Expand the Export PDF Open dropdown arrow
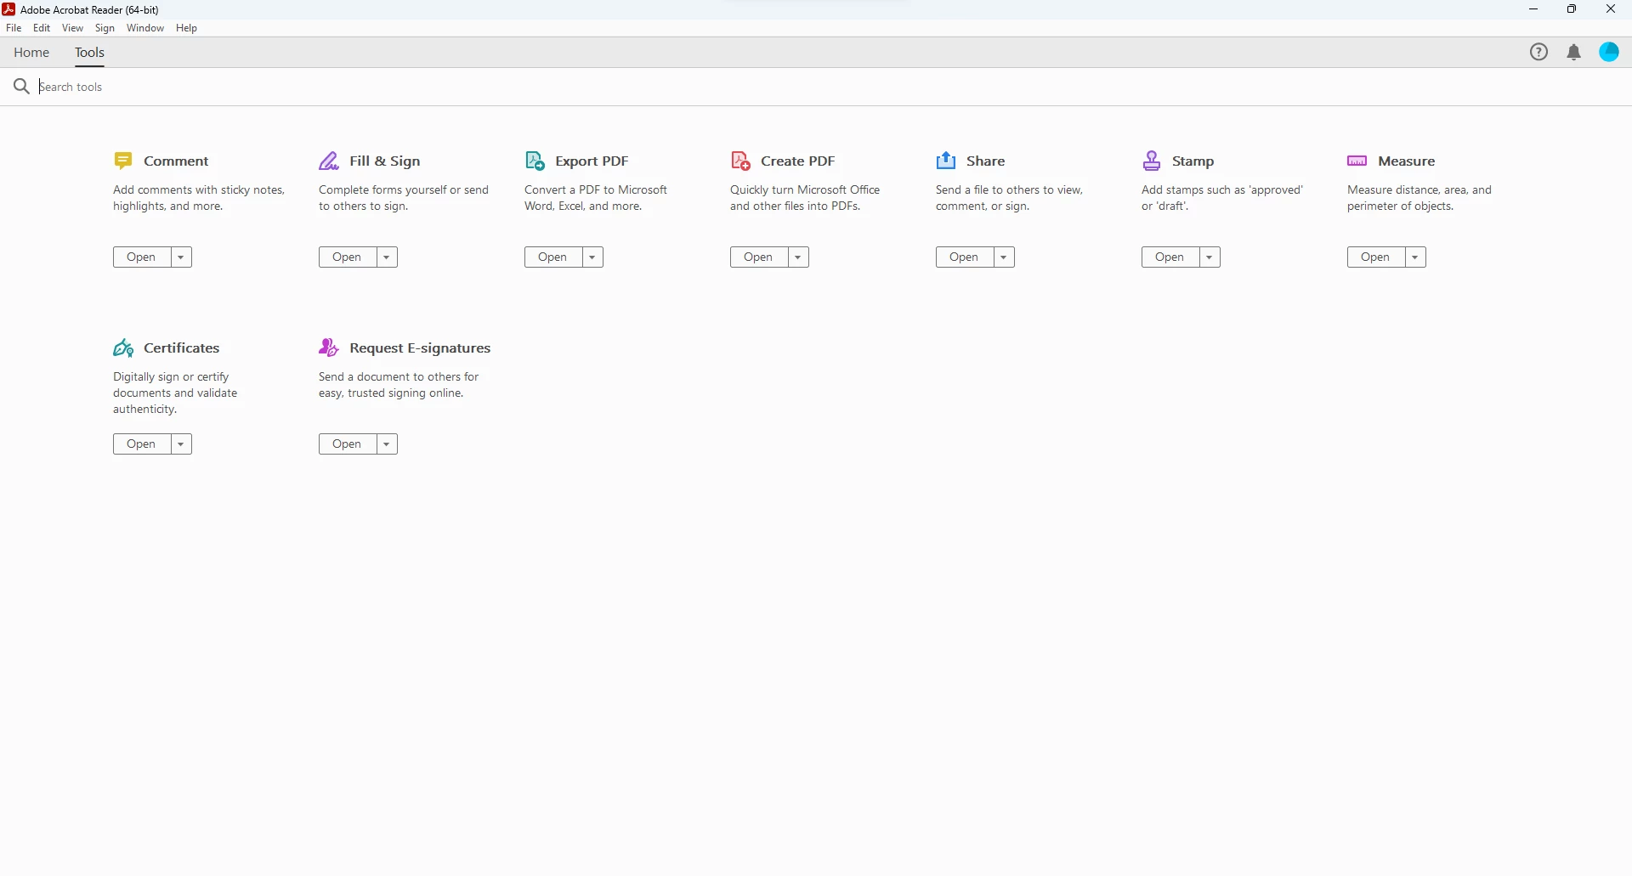1632x876 pixels. (x=593, y=257)
